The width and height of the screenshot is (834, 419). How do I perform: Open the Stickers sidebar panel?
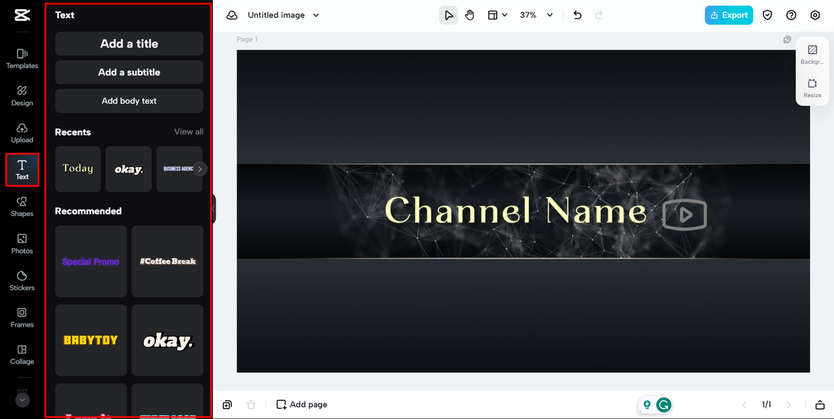(x=22, y=280)
